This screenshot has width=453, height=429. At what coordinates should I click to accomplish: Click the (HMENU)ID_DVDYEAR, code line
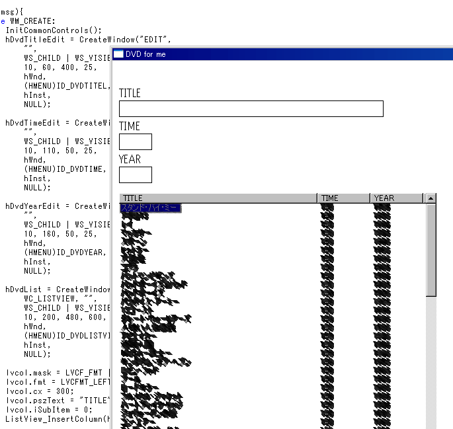[65, 253]
